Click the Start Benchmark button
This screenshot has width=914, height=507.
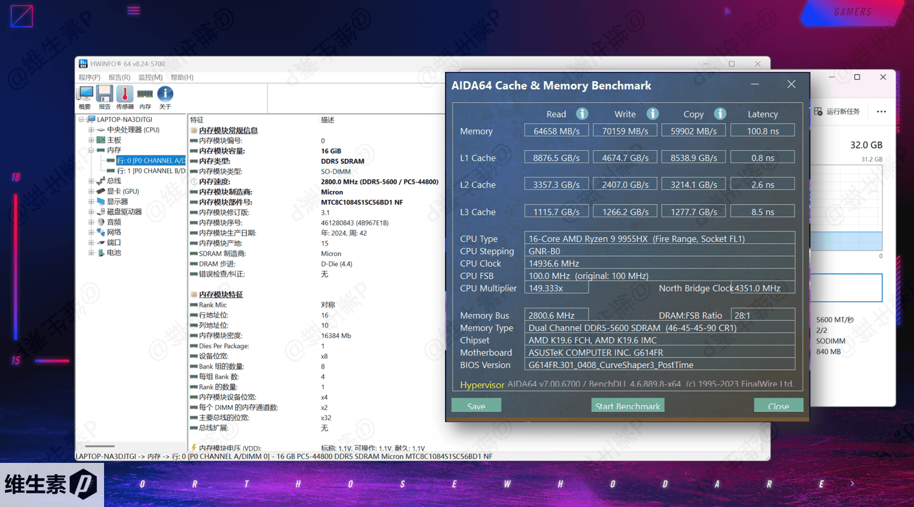point(627,406)
